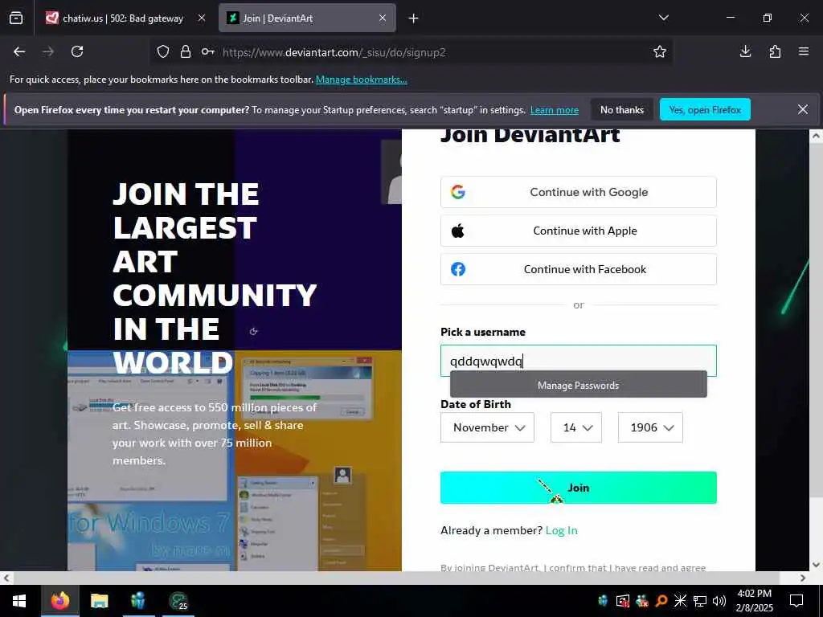Open the downloads arrow icon
This screenshot has width=823, height=617.
(x=745, y=51)
